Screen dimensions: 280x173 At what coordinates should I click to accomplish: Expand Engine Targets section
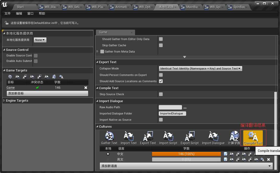click(x=4, y=100)
